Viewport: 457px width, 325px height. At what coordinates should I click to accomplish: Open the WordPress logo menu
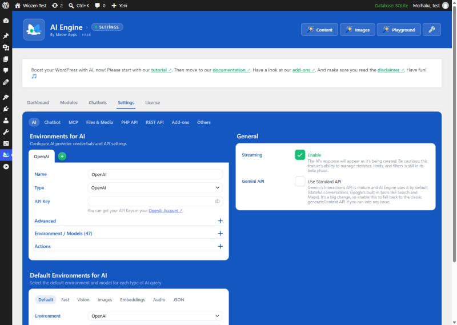click(6, 6)
